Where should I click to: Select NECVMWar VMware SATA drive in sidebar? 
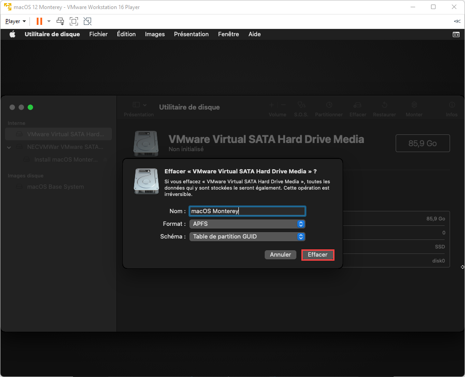[58, 147]
